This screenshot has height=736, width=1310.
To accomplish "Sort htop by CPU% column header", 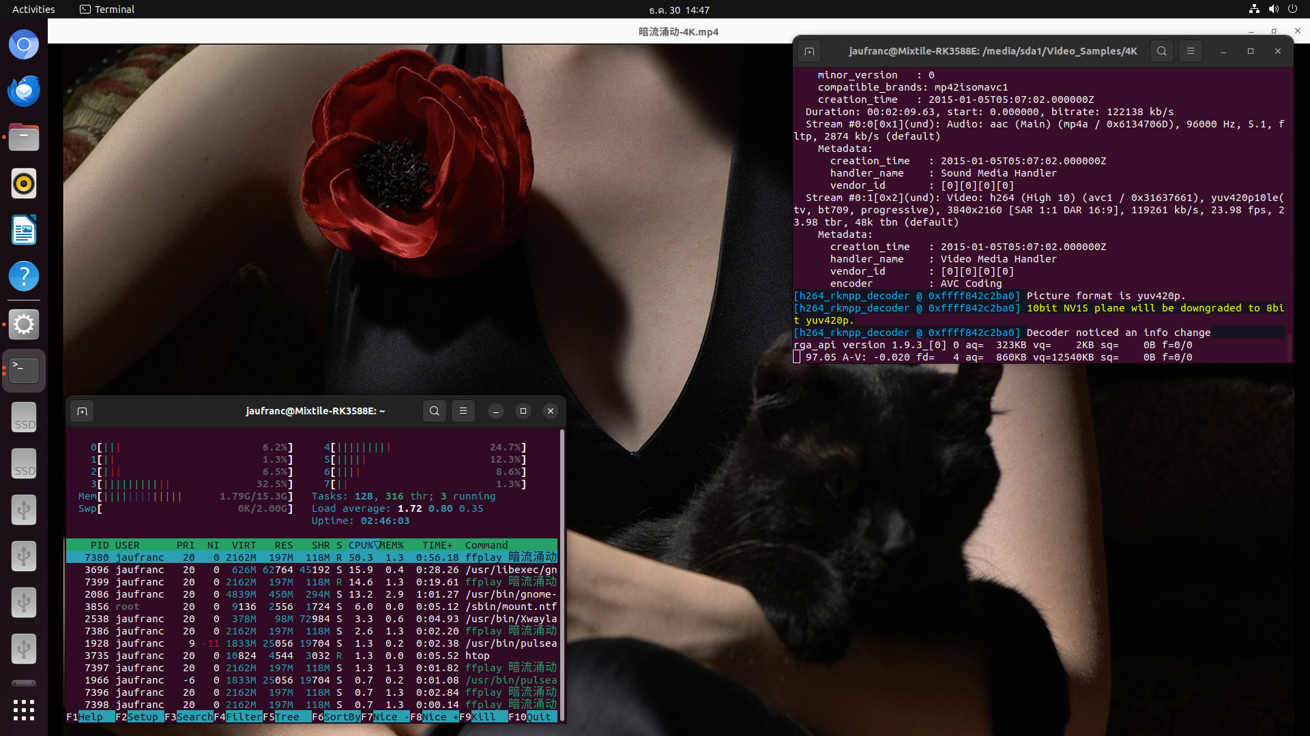I will [363, 545].
